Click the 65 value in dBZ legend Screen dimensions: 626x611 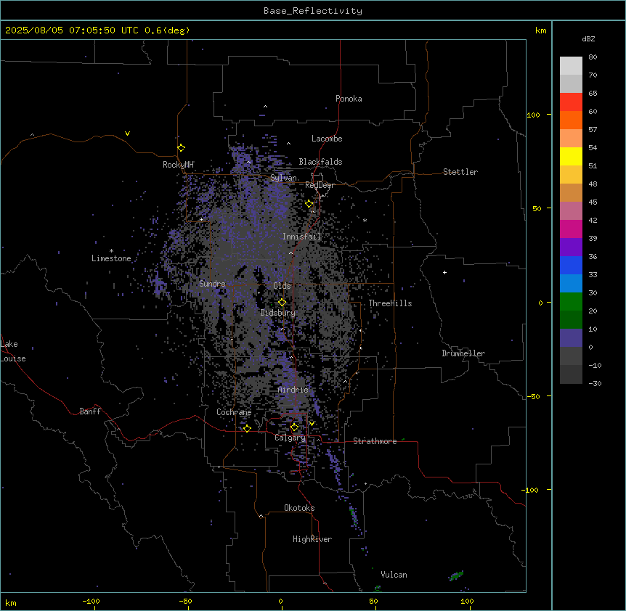point(593,94)
